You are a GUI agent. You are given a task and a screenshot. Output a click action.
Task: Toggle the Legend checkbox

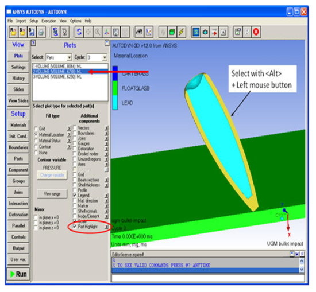(x=75, y=195)
